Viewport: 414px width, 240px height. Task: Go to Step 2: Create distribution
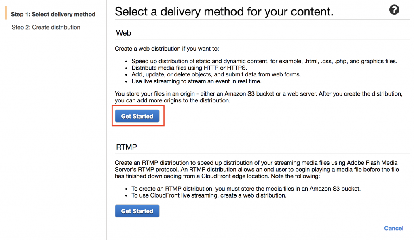point(46,27)
